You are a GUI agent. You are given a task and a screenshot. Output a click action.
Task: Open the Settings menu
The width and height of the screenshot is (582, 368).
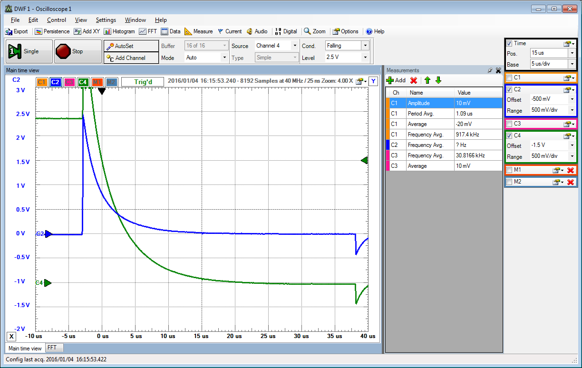coord(106,20)
